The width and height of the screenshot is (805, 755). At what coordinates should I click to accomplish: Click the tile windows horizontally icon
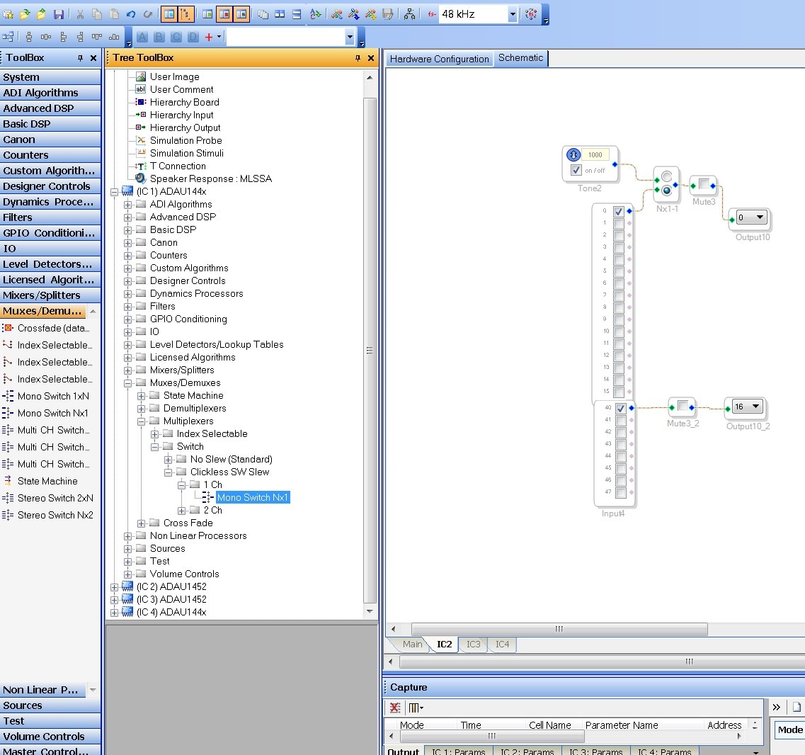click(x=296, y=14)
